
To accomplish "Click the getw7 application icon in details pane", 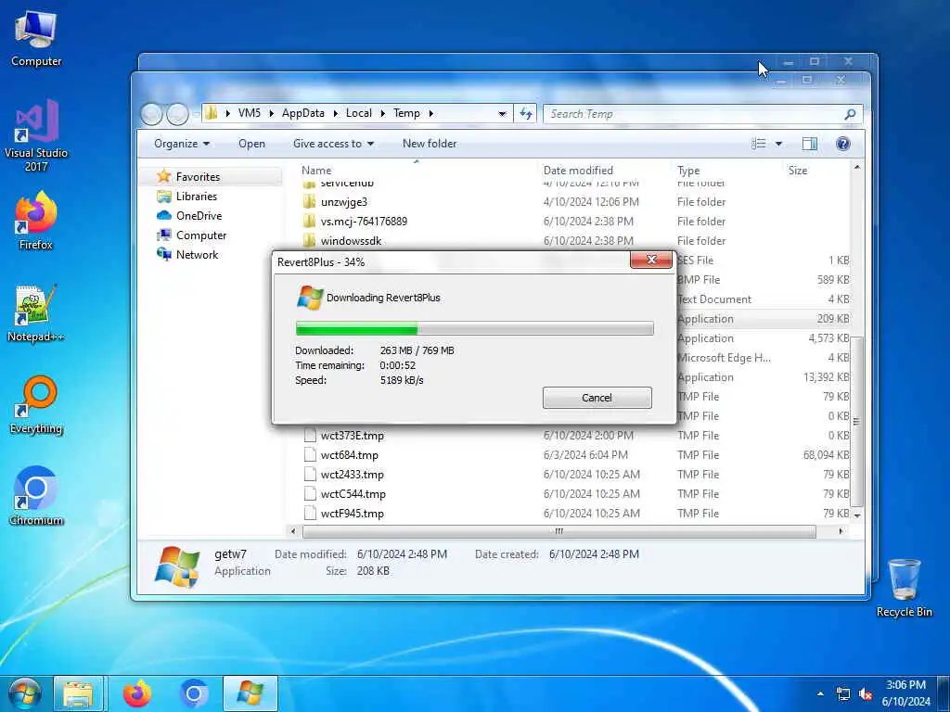I will 177,566.
